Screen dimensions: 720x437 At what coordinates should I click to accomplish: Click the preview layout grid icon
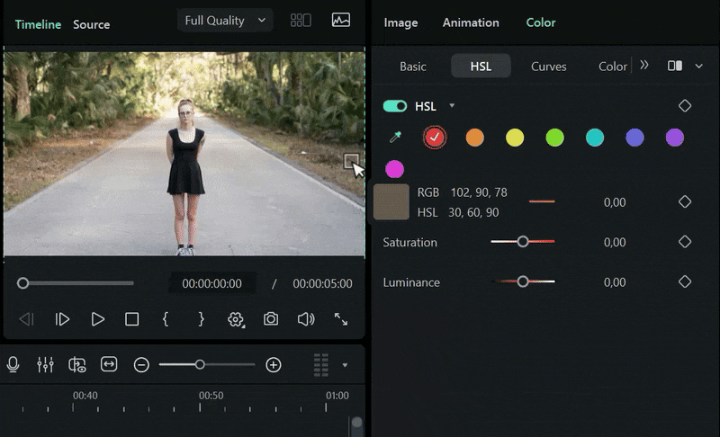pos(301,20)
